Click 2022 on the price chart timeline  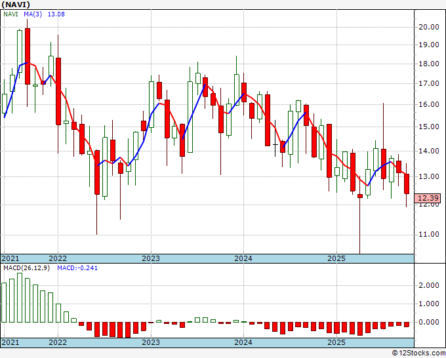58,258
